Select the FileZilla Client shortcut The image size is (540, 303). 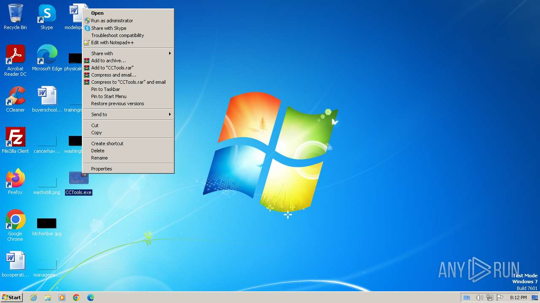point(15,141)
